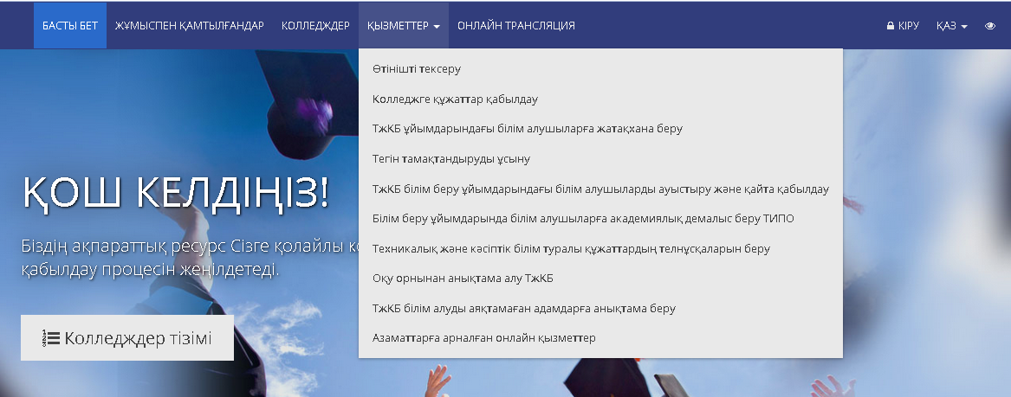Viewport: 1011px width, 397px height.
Task: Open the ҚАЗ language dropdown
Action: click(951, 26)
